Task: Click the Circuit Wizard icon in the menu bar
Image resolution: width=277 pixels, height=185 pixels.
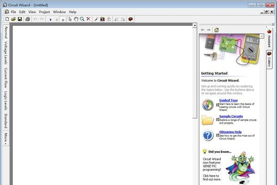Action: (7, 12)
